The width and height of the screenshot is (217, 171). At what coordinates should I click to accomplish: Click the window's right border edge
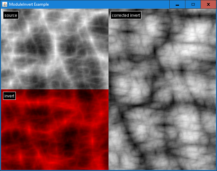pyautogui.click(x=216, y=89)
